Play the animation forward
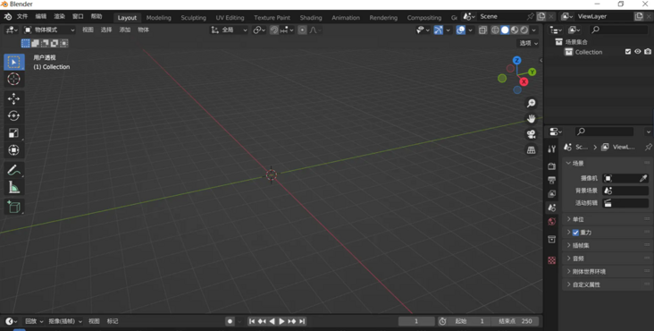The height and width of the screenshot is (331, 654). coord(281,321)
